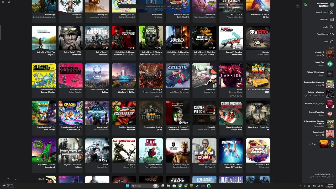Open the Windows Start button
Image resolution: width=336 pixels, height=189 pixels.
tap(127, 186)
